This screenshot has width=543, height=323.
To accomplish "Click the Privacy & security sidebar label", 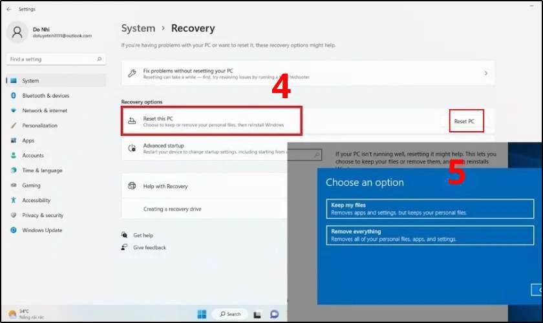I will pos(43,215).
